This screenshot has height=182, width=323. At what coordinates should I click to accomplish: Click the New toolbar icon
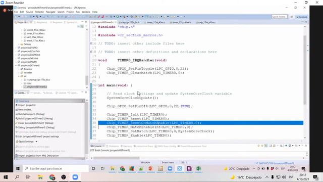point(16,17)
